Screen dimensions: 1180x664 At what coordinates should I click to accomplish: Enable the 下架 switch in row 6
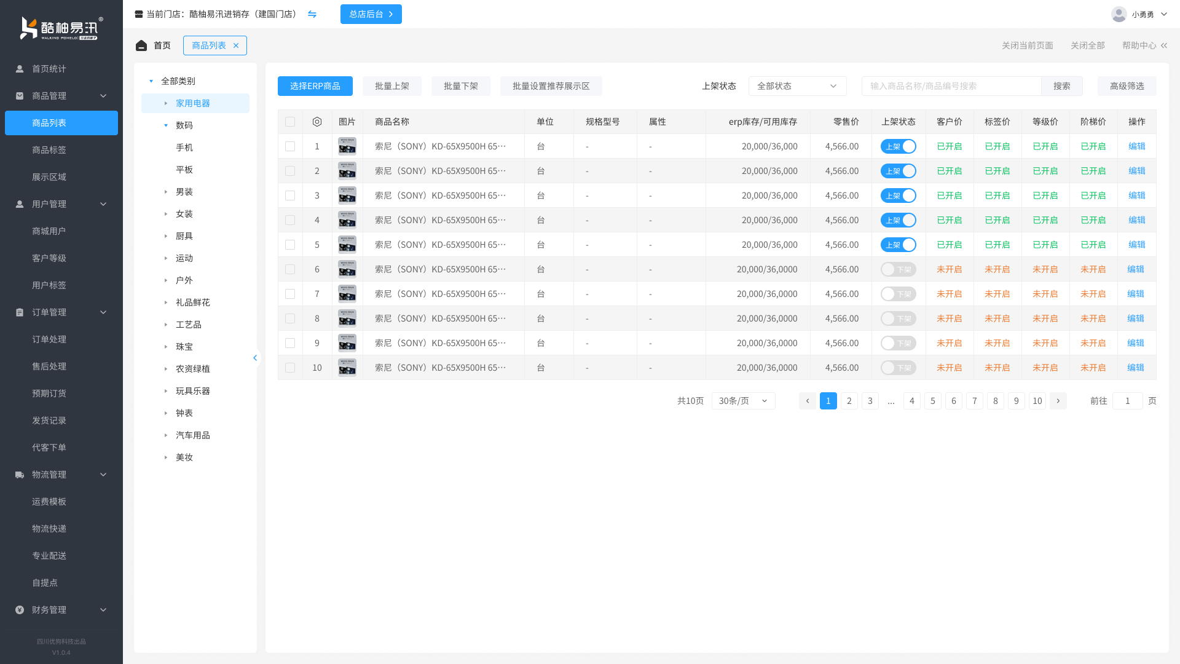898,269
